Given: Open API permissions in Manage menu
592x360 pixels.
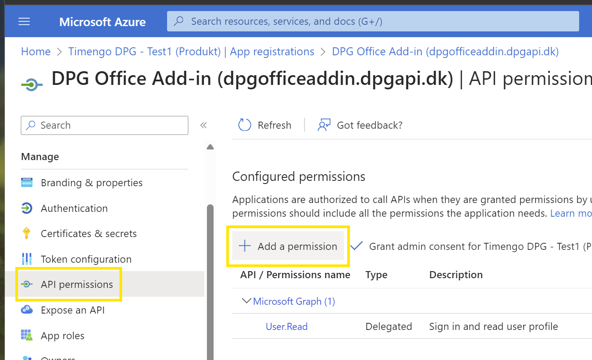Looking at the screenshot, I should pos(77,284).
